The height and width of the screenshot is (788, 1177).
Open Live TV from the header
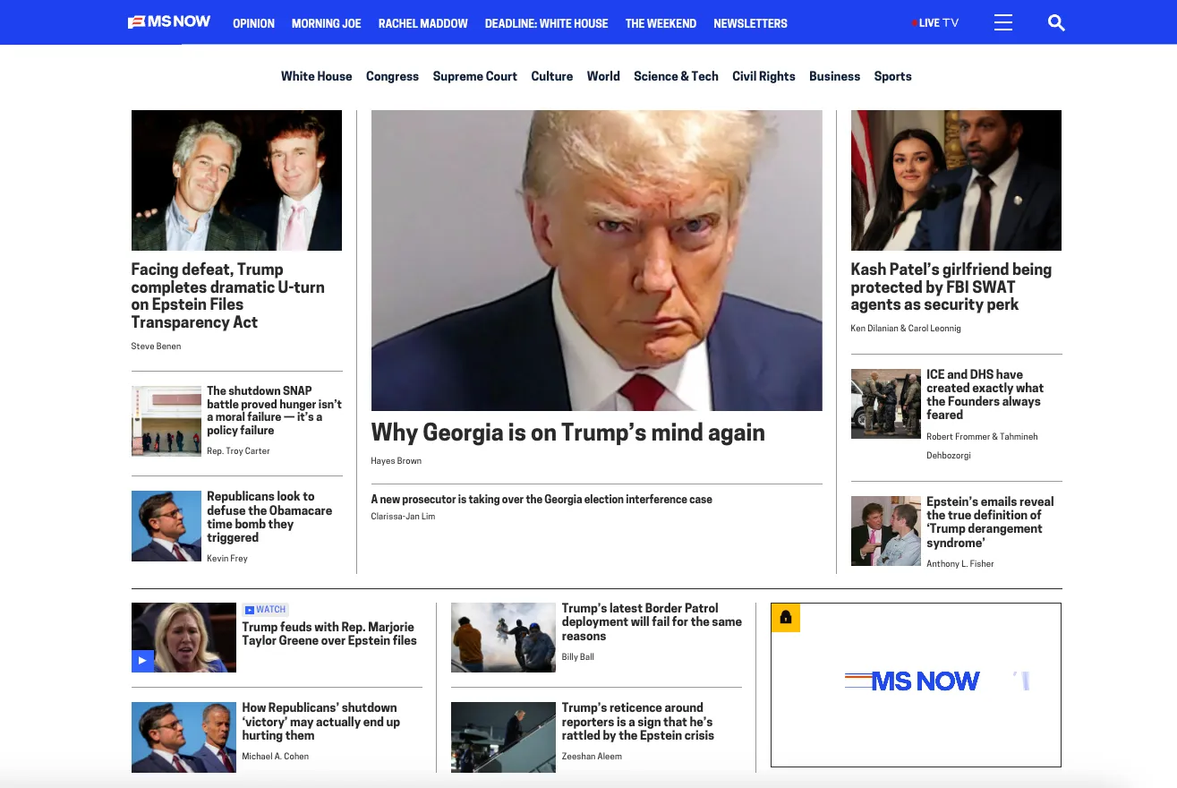tap(935, 22)
